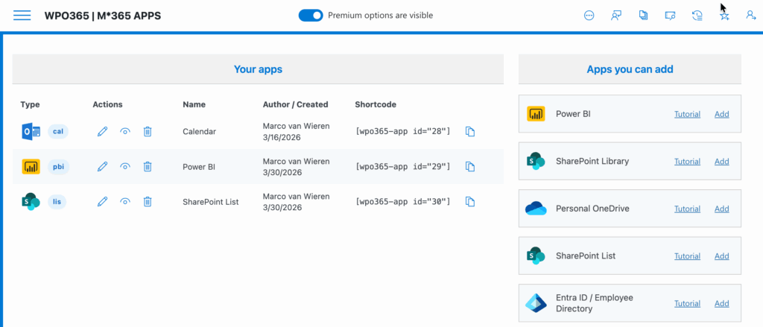Image resolution: width=763 pixels, height=327 pixels.
Task: Preview the Power BI app with eye icon
Action: tap(125, 166)
